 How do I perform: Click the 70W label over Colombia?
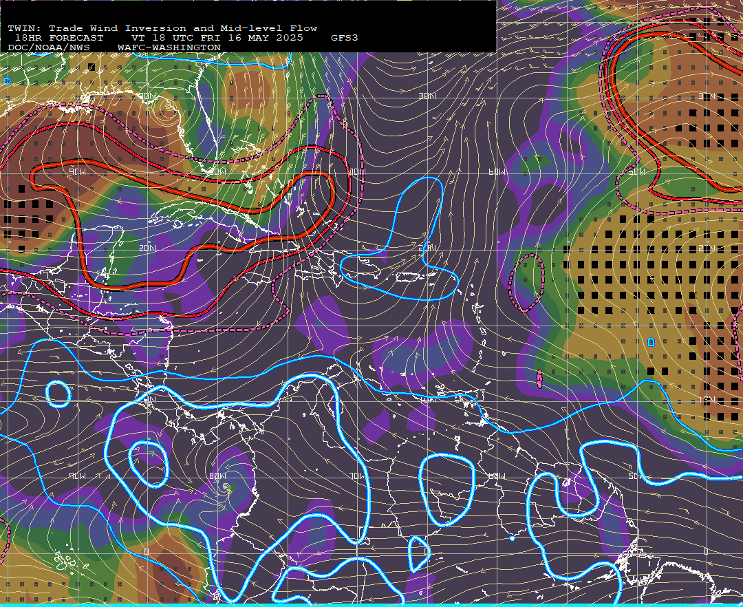click(357, 476)
